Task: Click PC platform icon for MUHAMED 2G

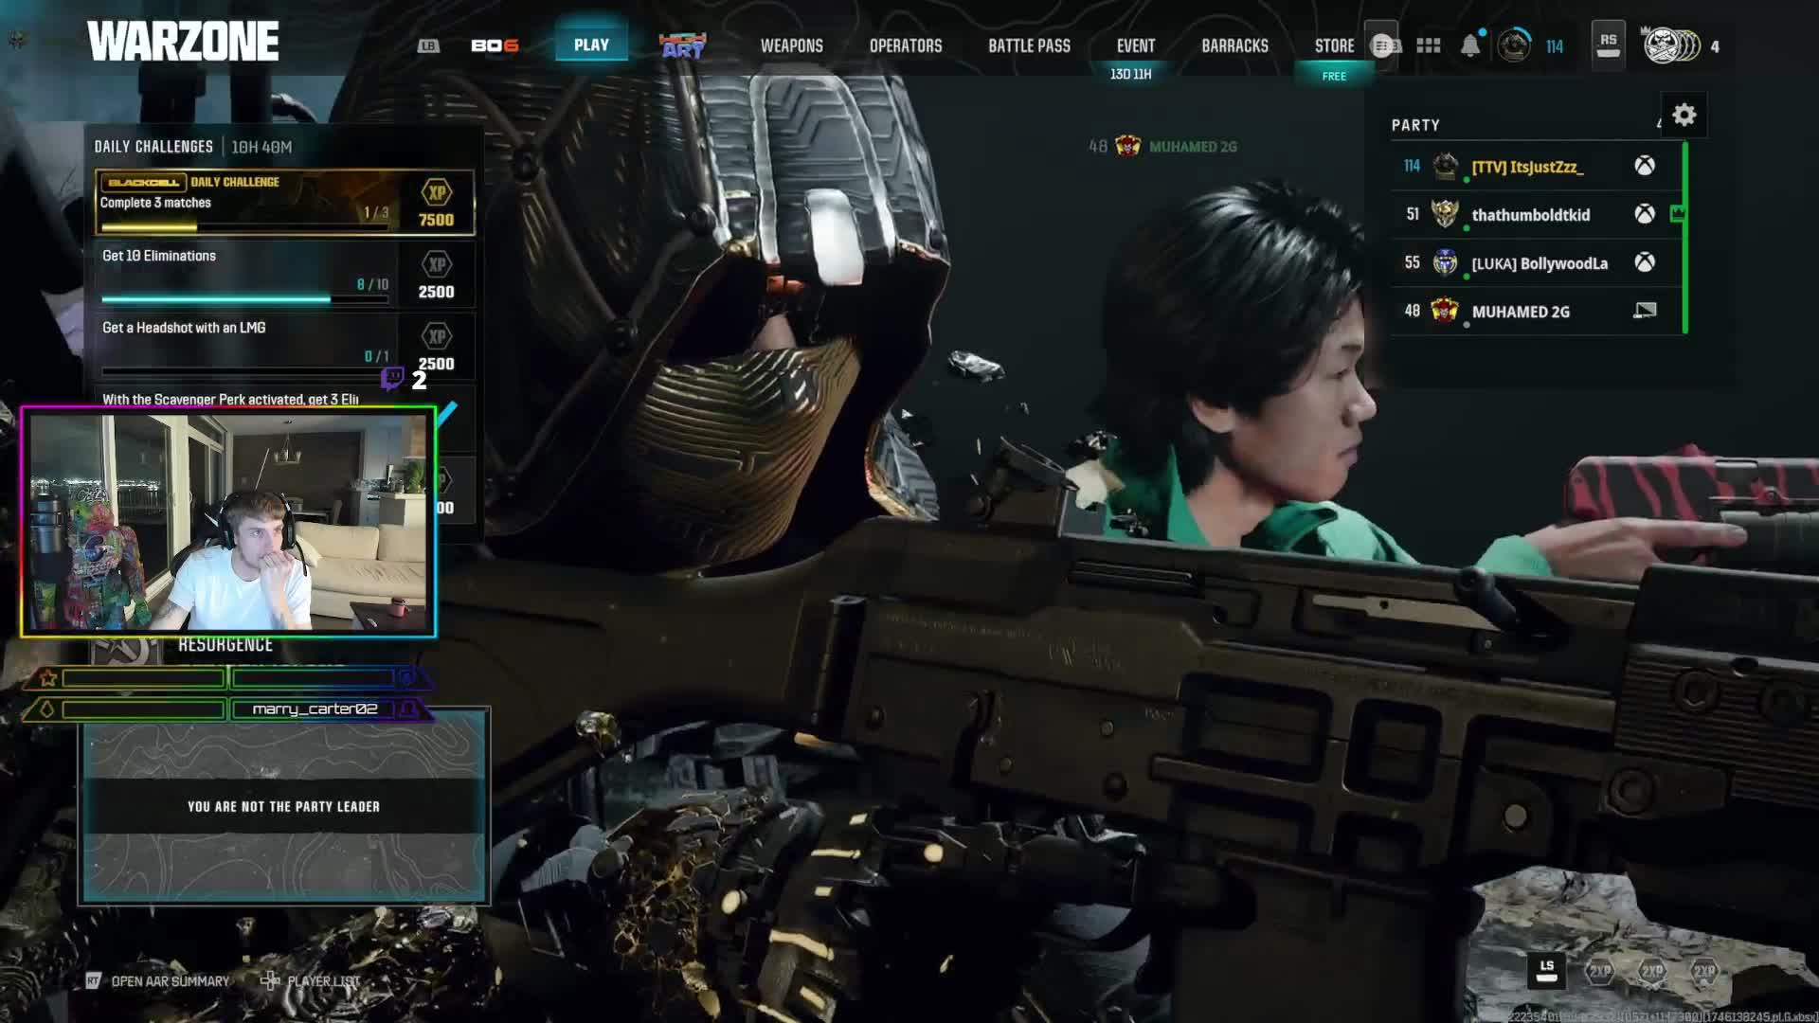Action: (x=1645, y=311)
